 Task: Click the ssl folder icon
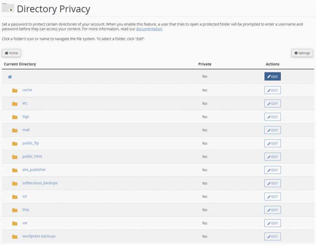[15, 196]
